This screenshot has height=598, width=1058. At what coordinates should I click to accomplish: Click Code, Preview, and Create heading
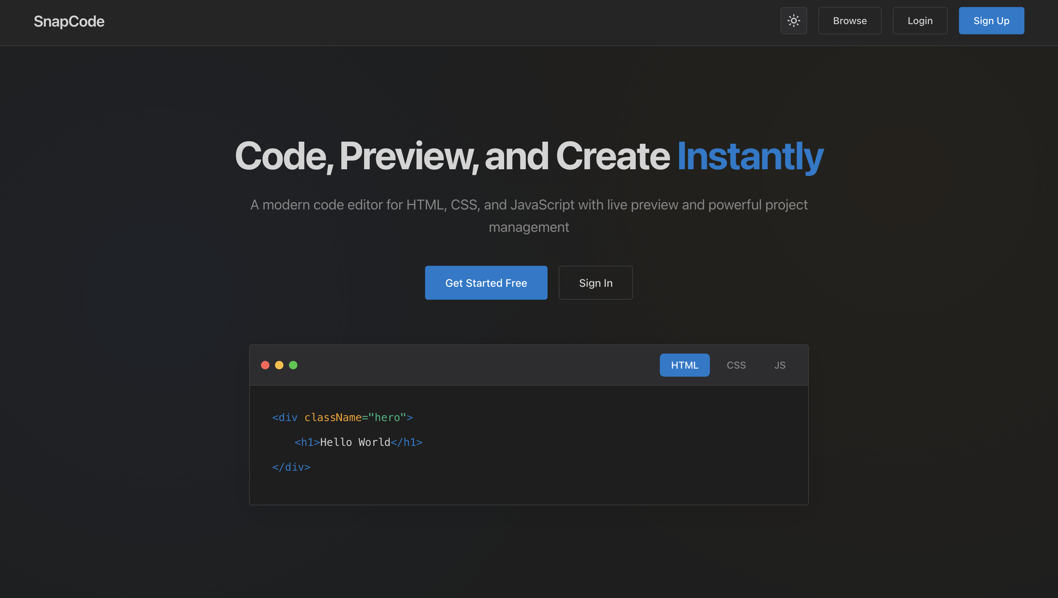(452, 156)
